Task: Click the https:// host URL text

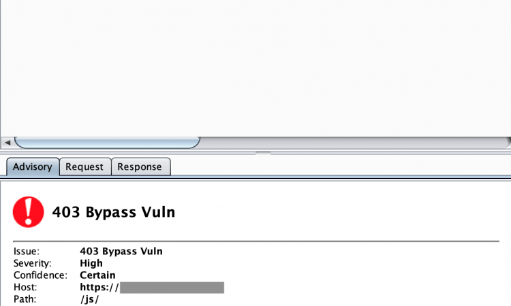Action: click(x=99, y=287)
